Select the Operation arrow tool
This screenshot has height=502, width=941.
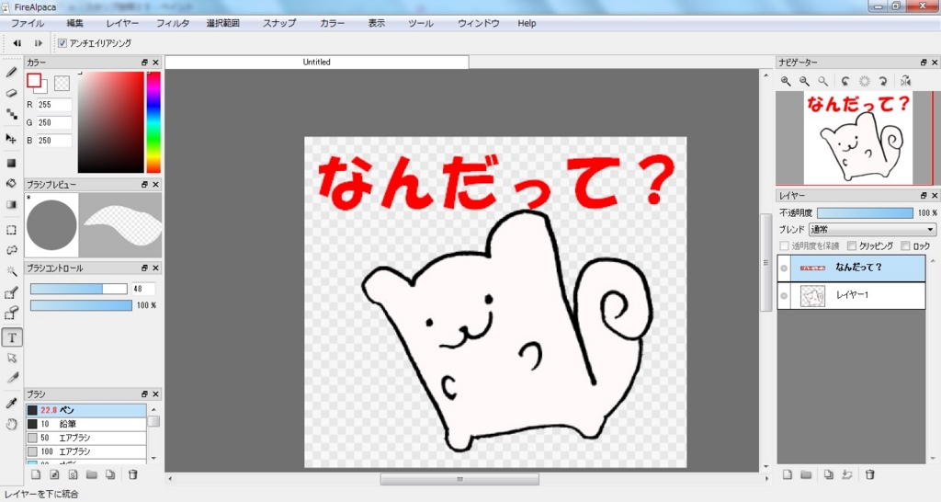click(11, 358)
